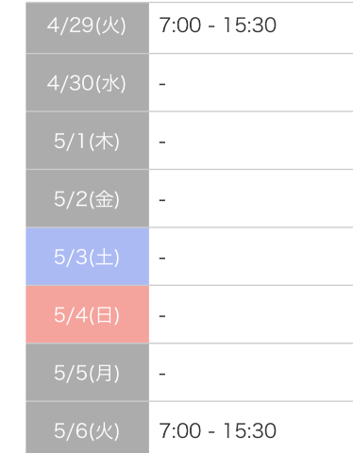Click the white row area beside 5/4(日)
The width and height of the screenshot is (353, 453).
pyautogui.click(x=251, y=314)
